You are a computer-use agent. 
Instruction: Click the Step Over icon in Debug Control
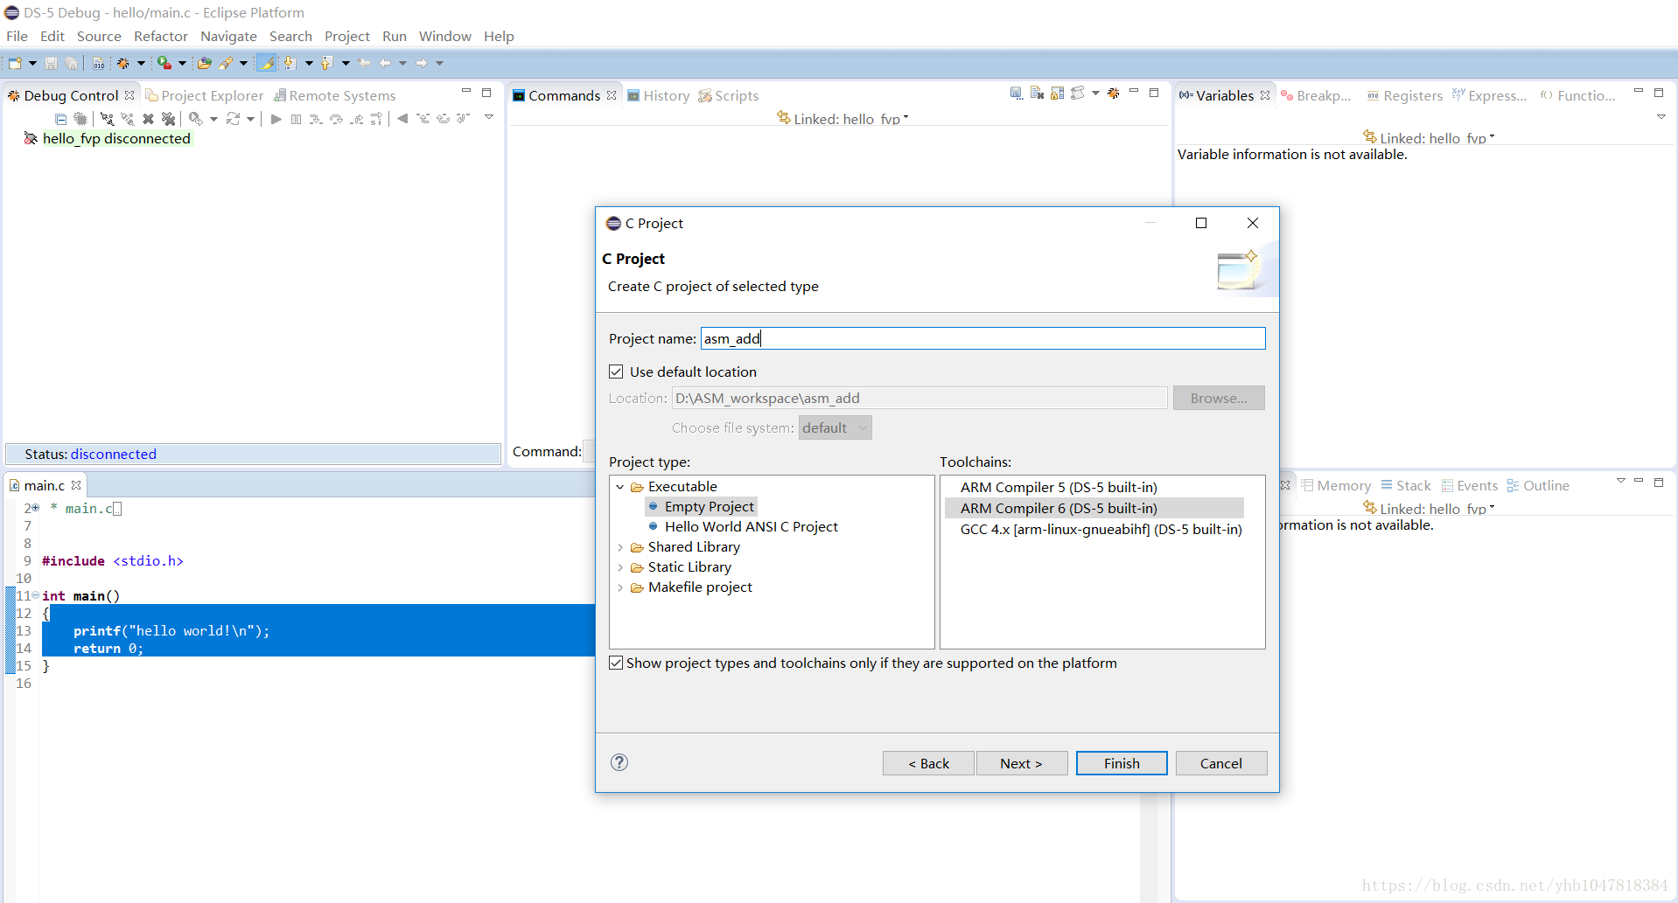point(336,119)
